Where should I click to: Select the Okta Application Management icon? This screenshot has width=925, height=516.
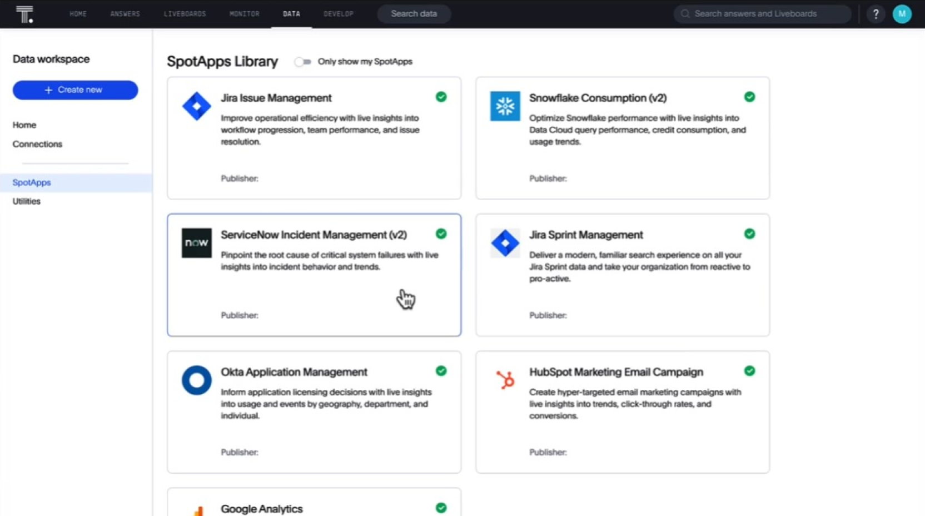point(196,380)
